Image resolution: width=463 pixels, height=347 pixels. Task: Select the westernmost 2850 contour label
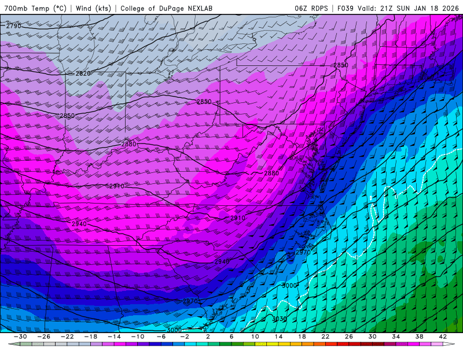(67, 116)
